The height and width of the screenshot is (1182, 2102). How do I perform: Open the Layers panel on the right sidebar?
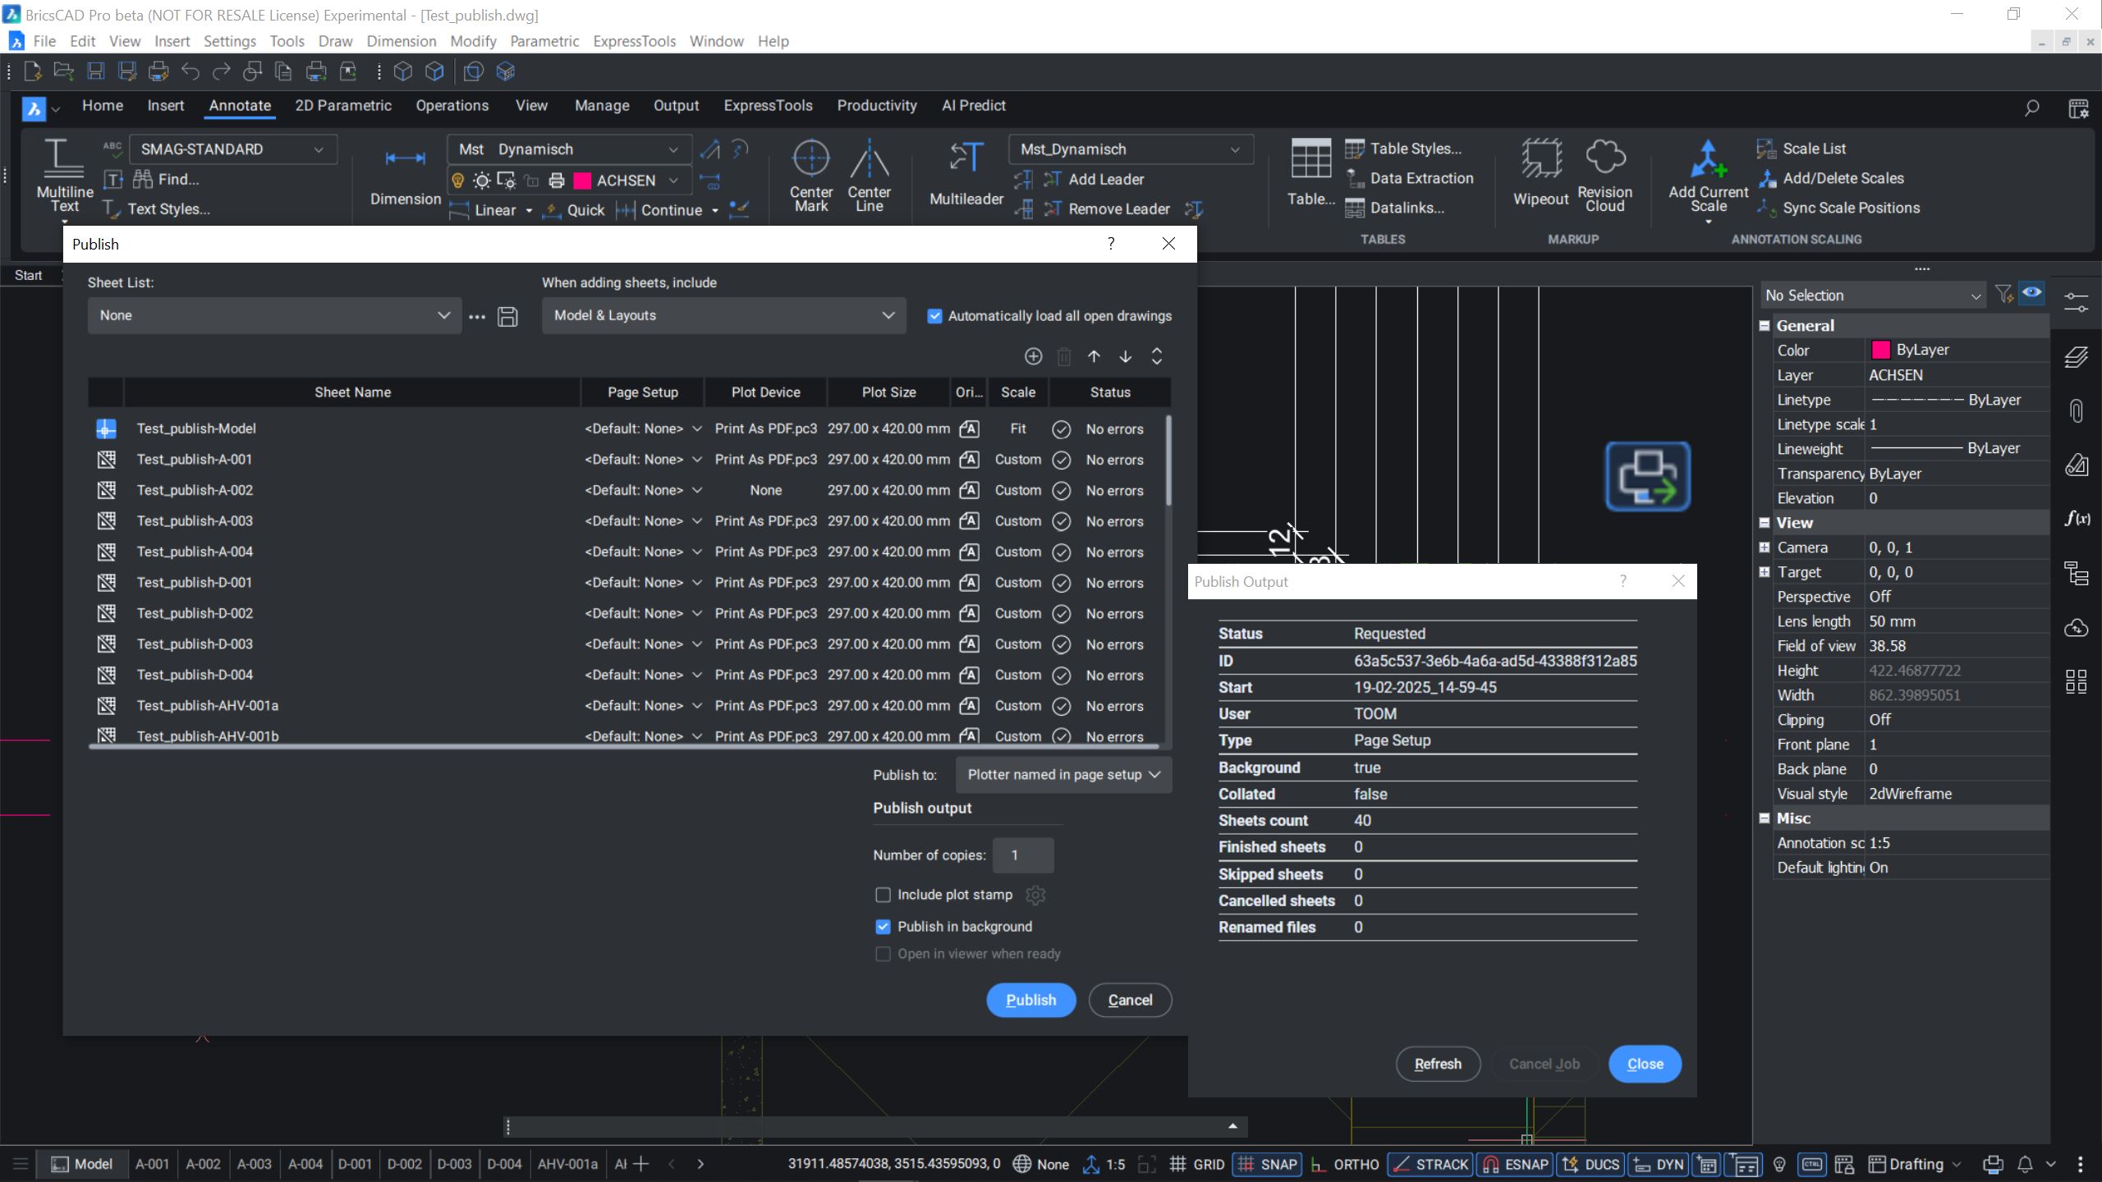(2077, 356)
